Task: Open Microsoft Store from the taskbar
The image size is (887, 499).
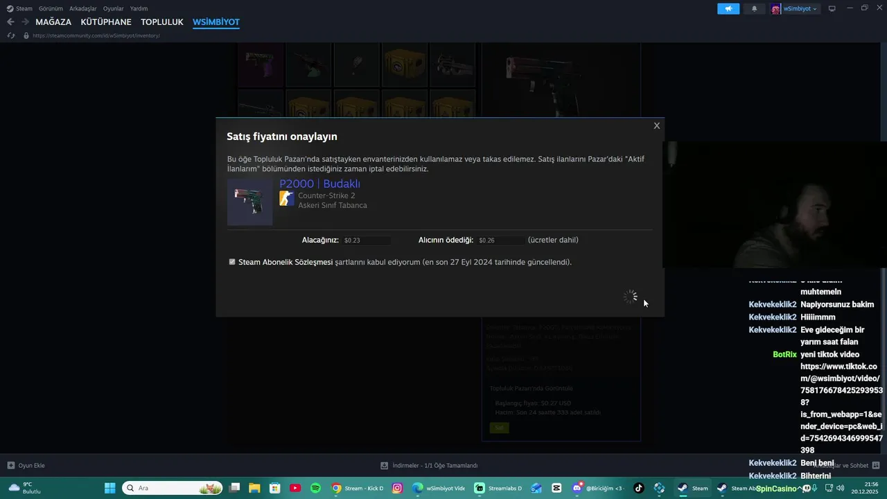Action: point(274,488)
